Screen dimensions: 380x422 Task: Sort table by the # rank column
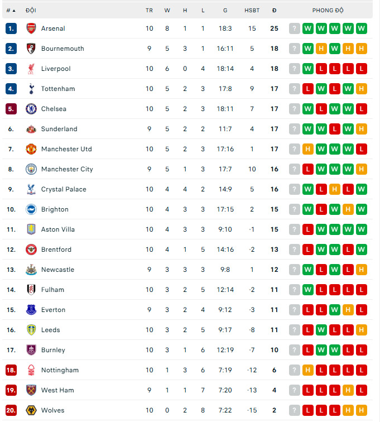point(11,11)
